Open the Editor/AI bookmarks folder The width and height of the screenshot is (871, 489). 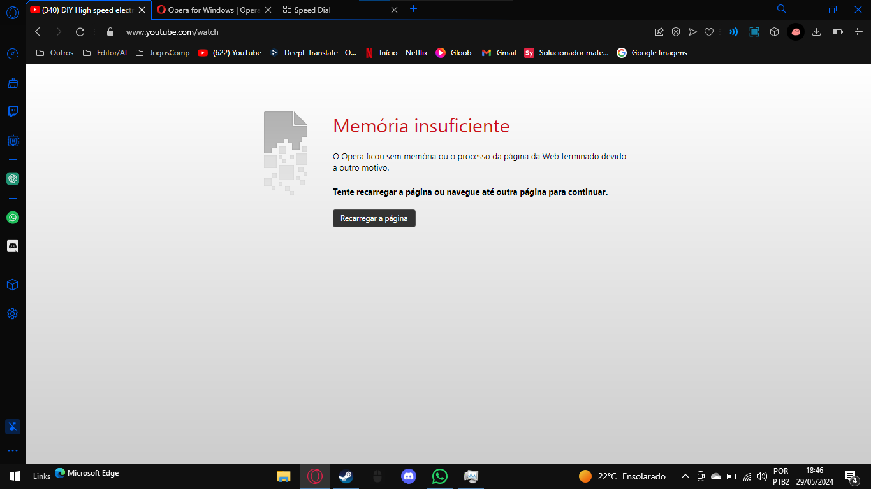[x=105, y=53]
